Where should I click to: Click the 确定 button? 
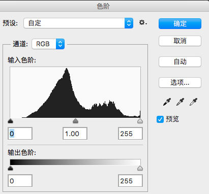tap(180, 24)
